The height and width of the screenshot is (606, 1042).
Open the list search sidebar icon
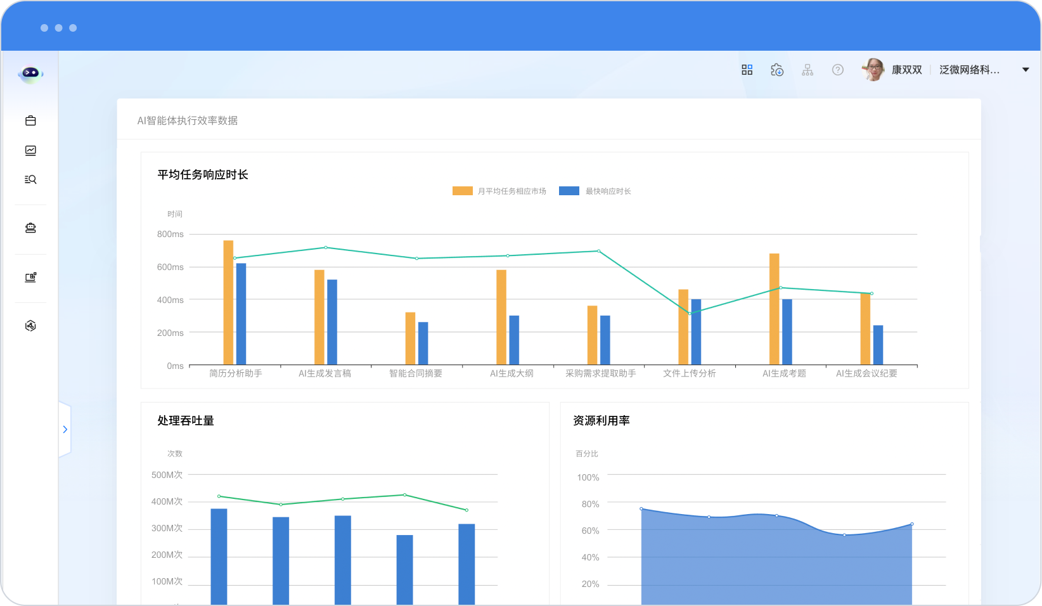30,179
